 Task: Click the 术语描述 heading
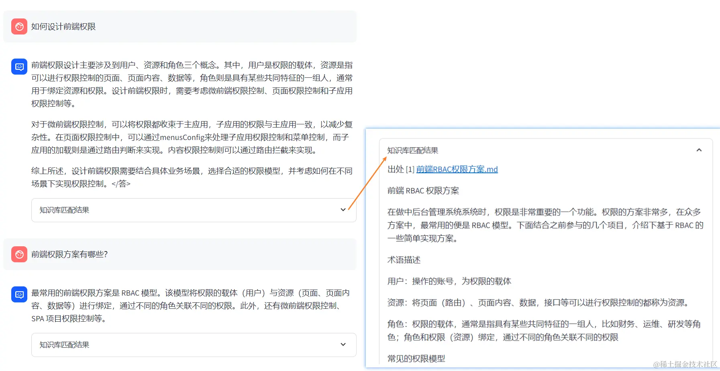(x=404, y=260)
